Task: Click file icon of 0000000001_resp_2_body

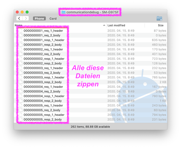Action: point(21,45)
